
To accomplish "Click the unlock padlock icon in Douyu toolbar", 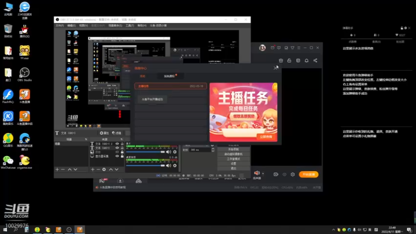I will pyautogui.click(x=289, y=60).
